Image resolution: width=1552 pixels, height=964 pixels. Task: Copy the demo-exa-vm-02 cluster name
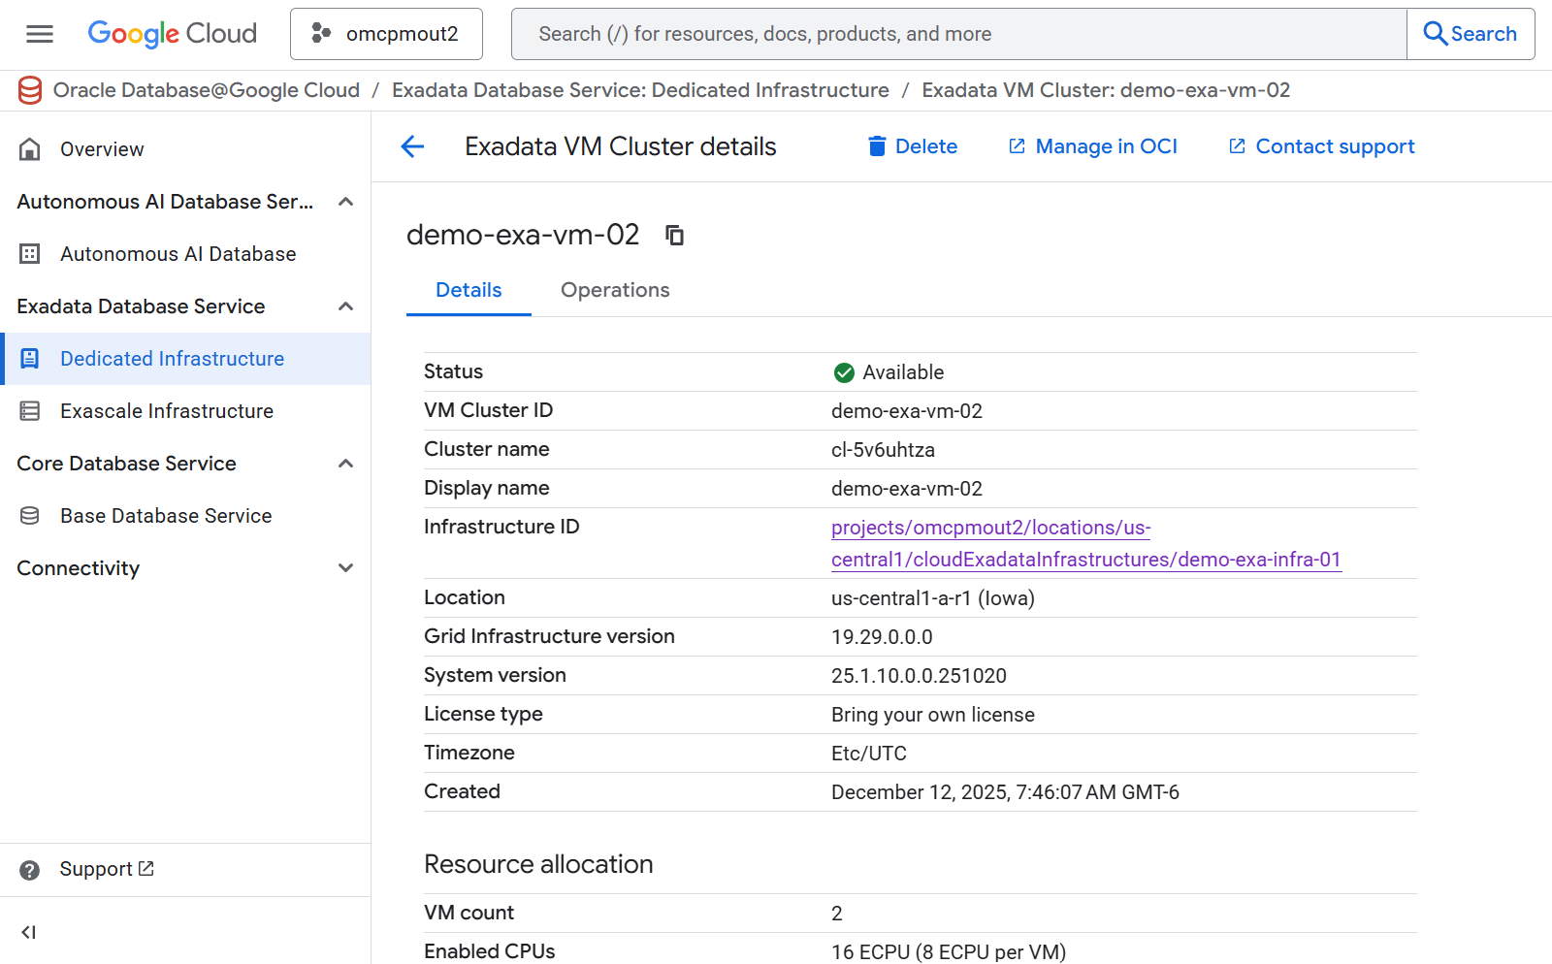tap(674, 235)
